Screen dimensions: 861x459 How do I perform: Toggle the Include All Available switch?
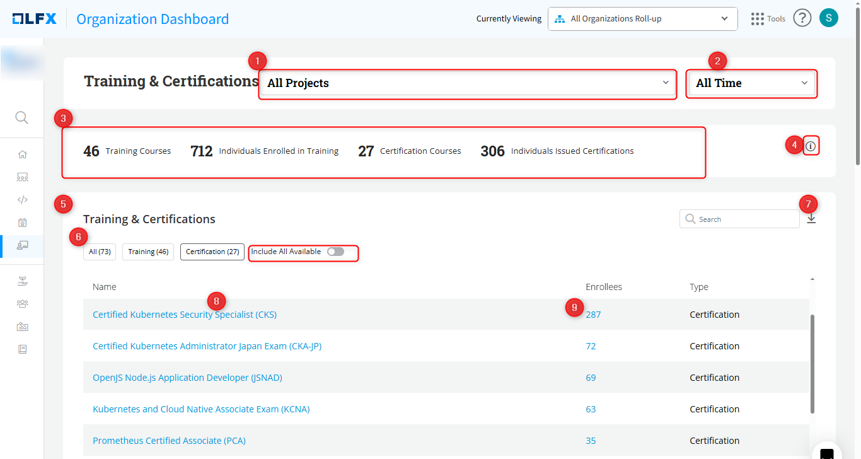coord(335,252)
